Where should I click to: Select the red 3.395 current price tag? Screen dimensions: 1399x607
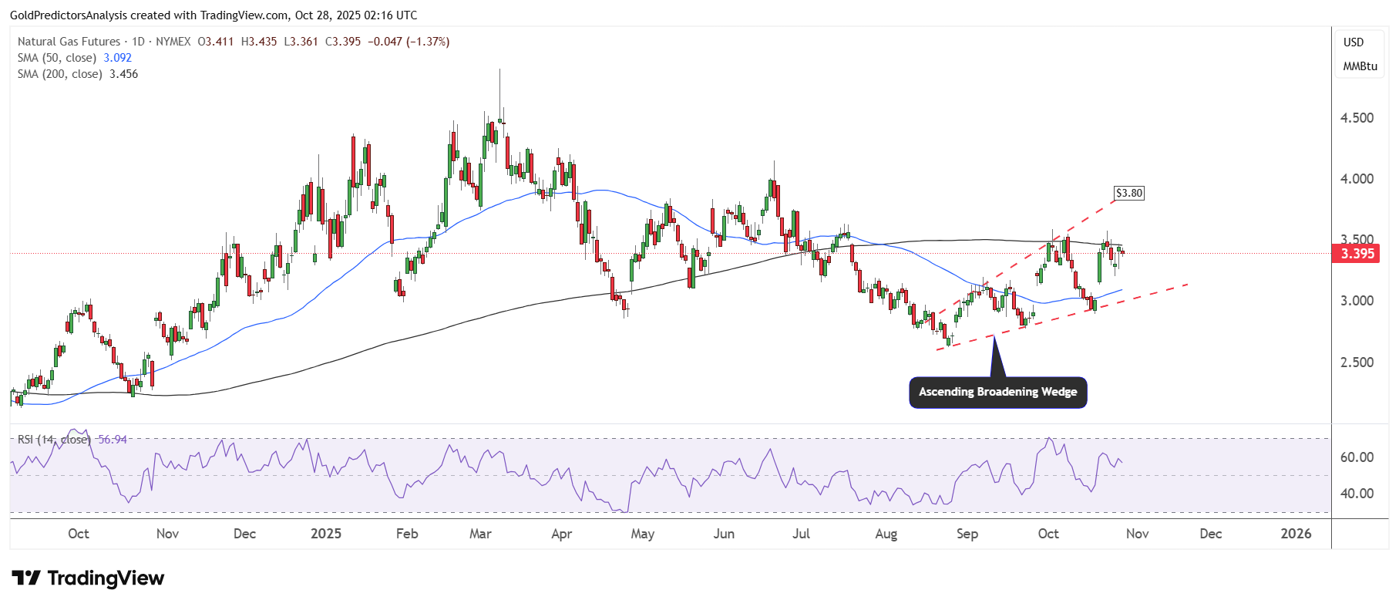point(1357,254)
